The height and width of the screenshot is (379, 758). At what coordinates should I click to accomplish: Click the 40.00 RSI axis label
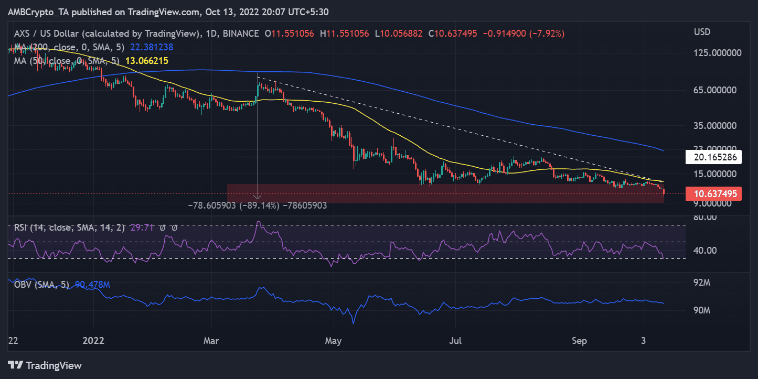point(706,251)
